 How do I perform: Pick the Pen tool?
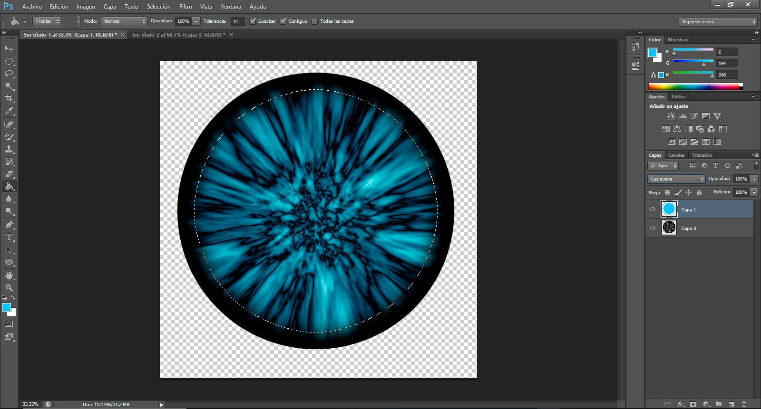click(9, 225)
